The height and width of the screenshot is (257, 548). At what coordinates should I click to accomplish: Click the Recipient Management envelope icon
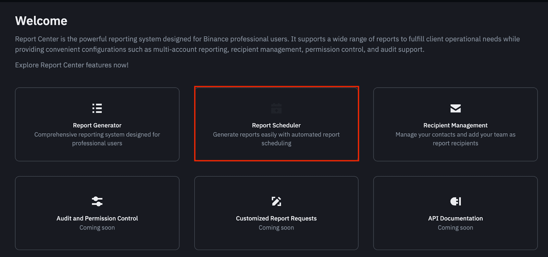(455, 108)
